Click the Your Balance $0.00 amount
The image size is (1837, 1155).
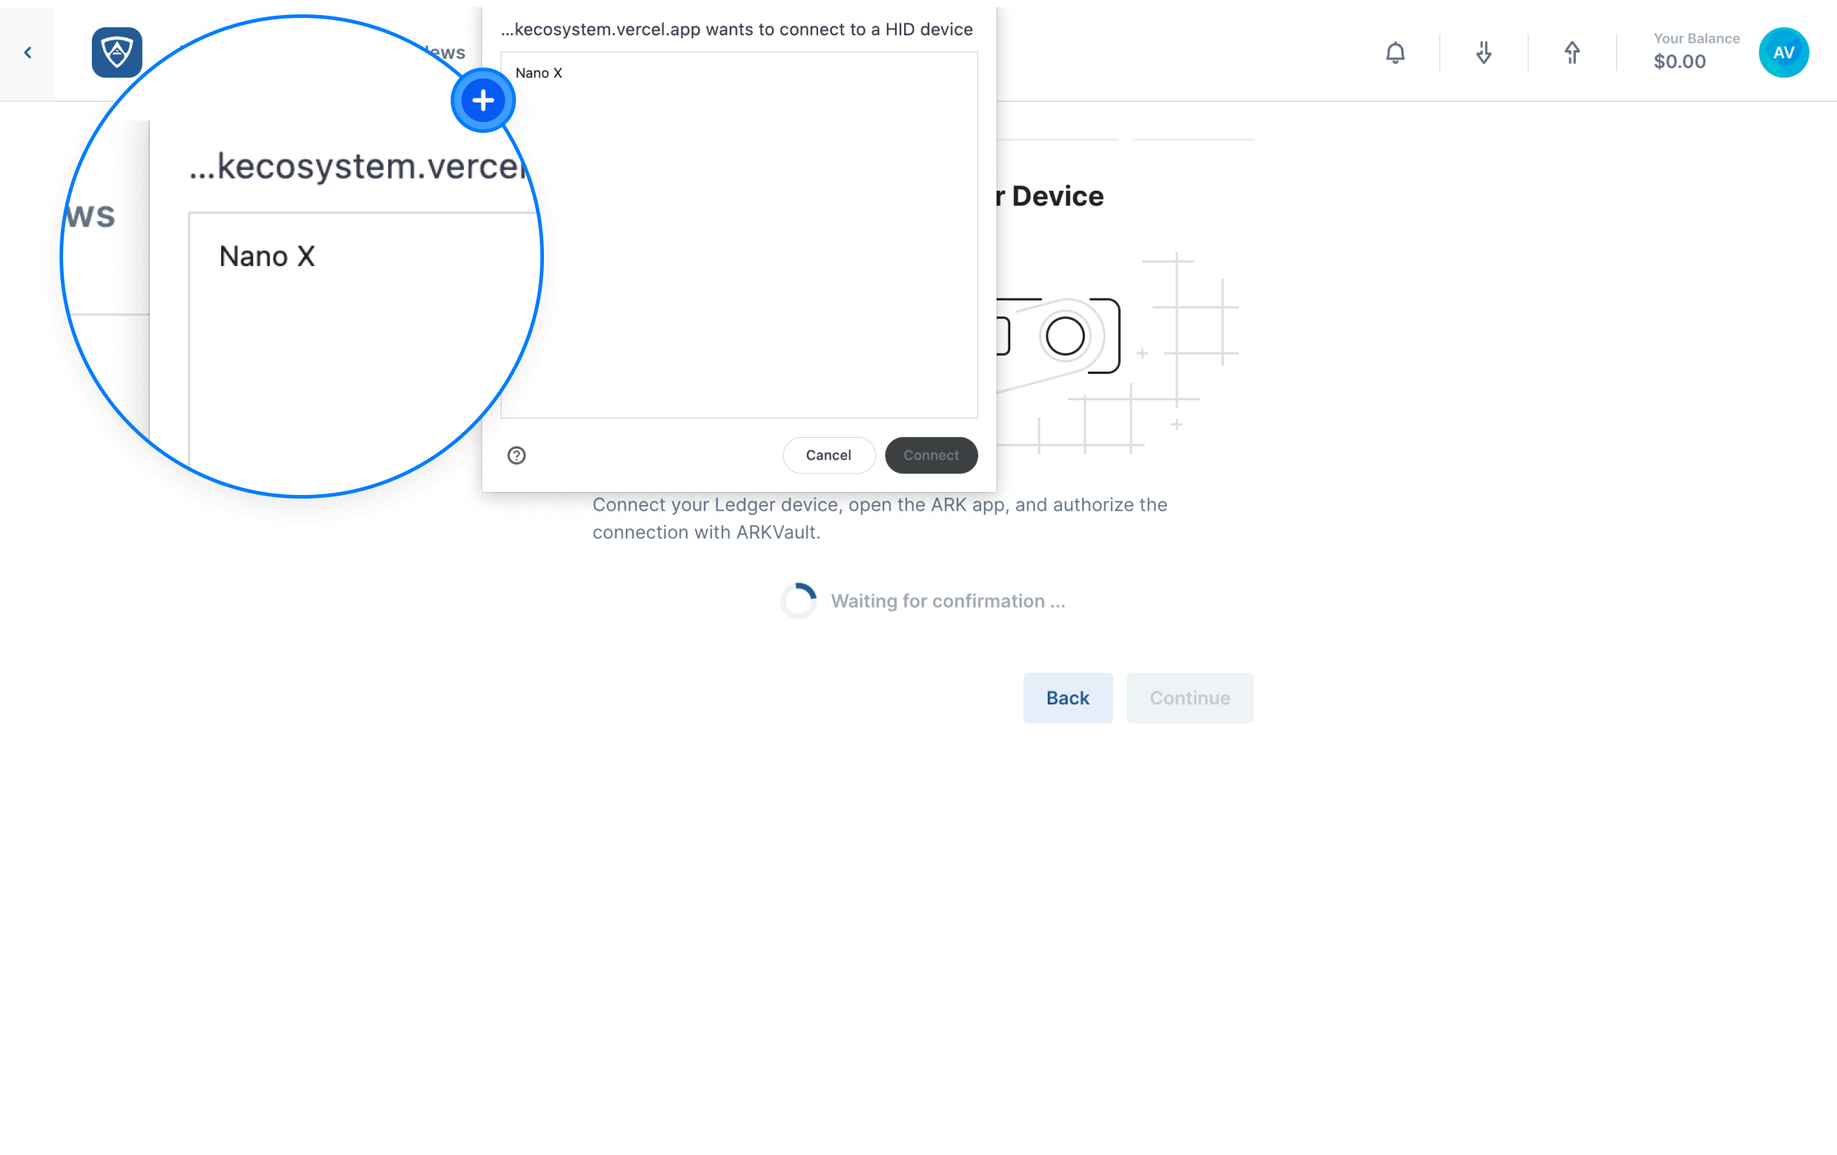coord(1679,62)
